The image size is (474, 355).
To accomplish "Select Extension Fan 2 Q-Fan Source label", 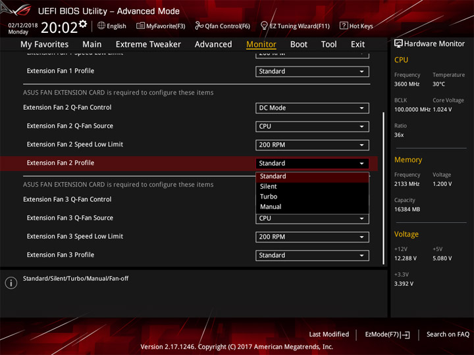I will tap(70, 126).
